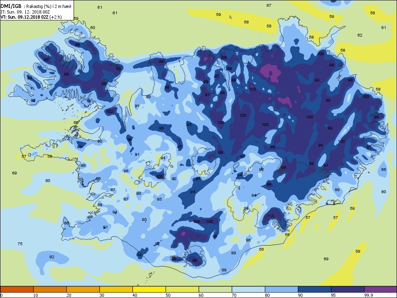
Task: Click the '95' legend scale label
Action: 334,295
